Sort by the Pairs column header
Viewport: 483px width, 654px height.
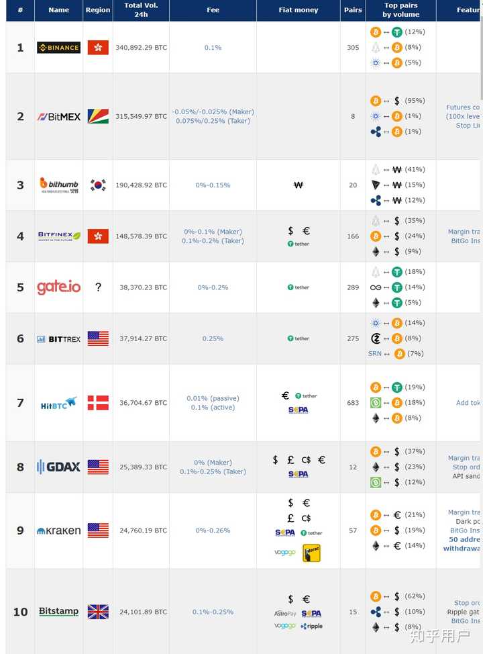coord(353,10)
